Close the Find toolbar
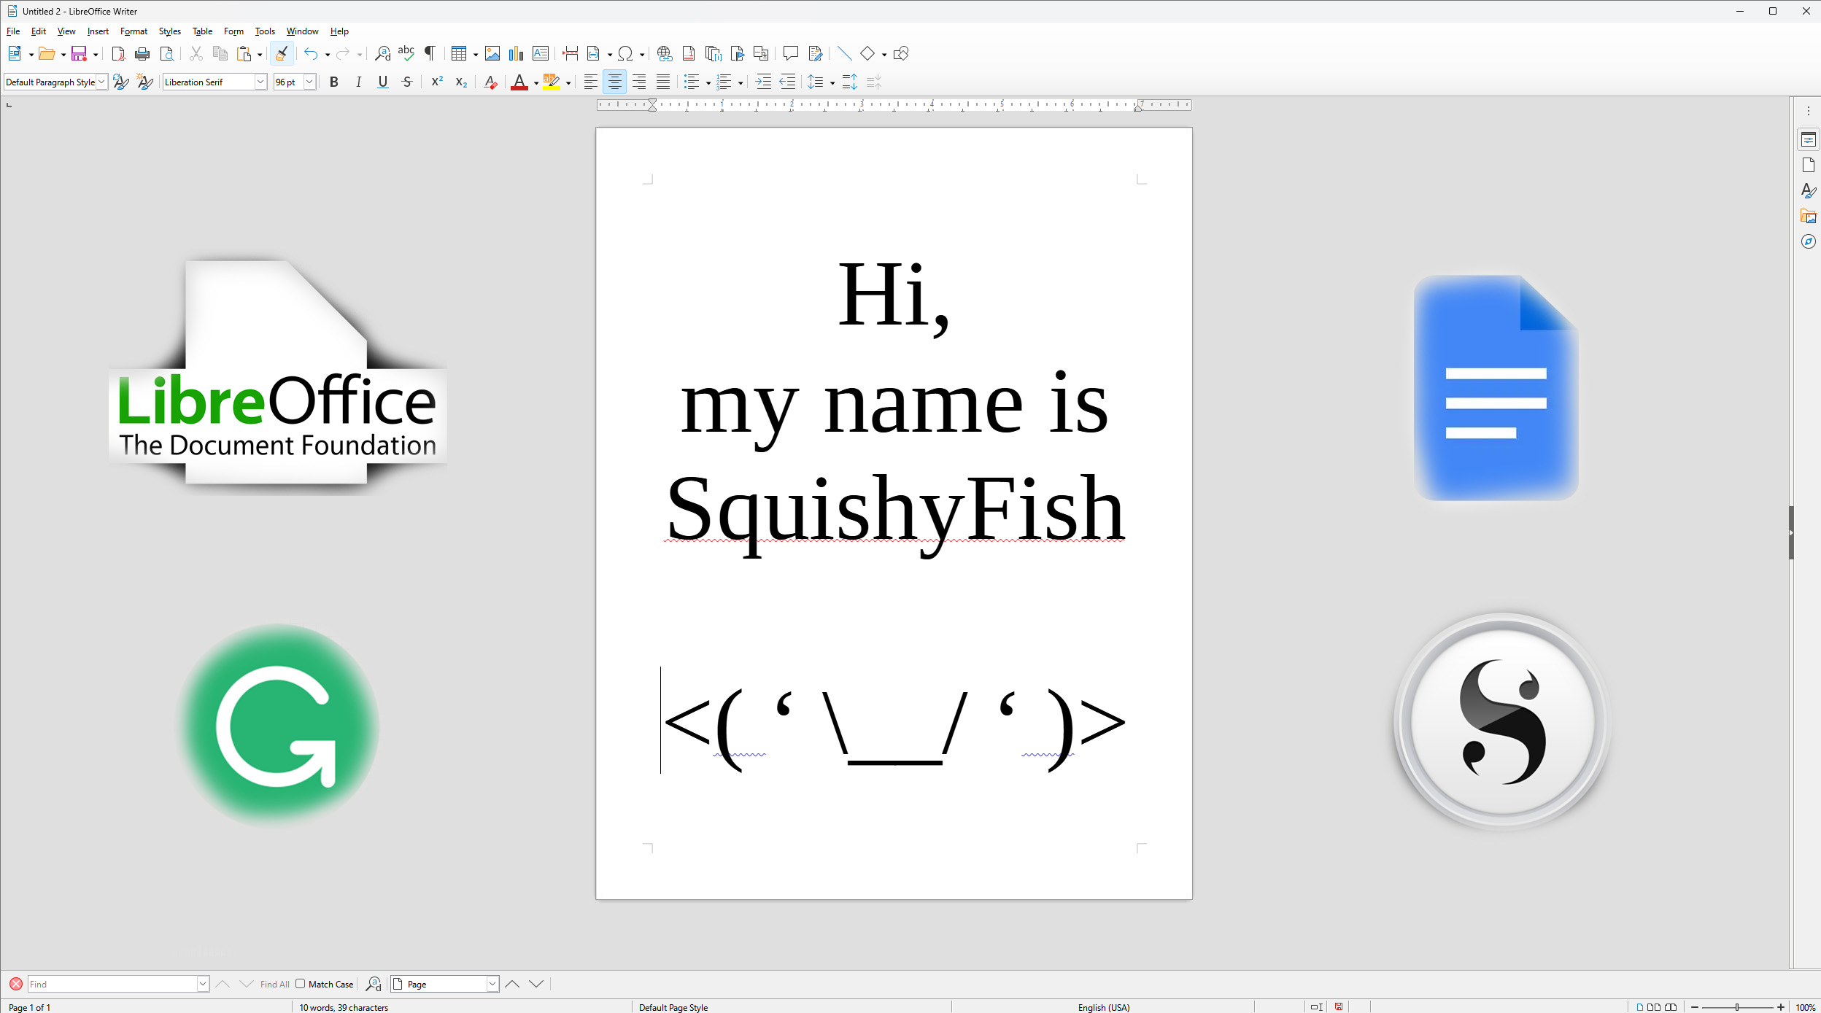Viewport: 1821px width, 1013px height. pyautogui.click(x=16, y=984)
